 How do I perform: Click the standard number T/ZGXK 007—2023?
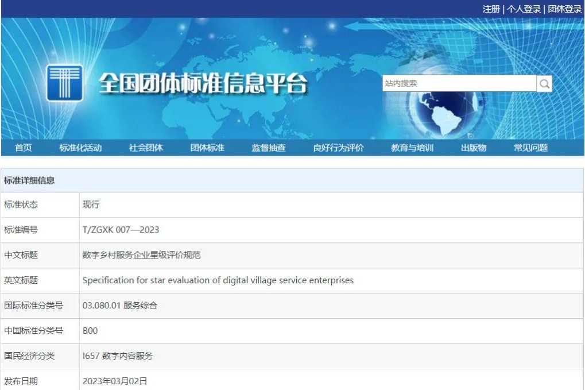[121, 230]
